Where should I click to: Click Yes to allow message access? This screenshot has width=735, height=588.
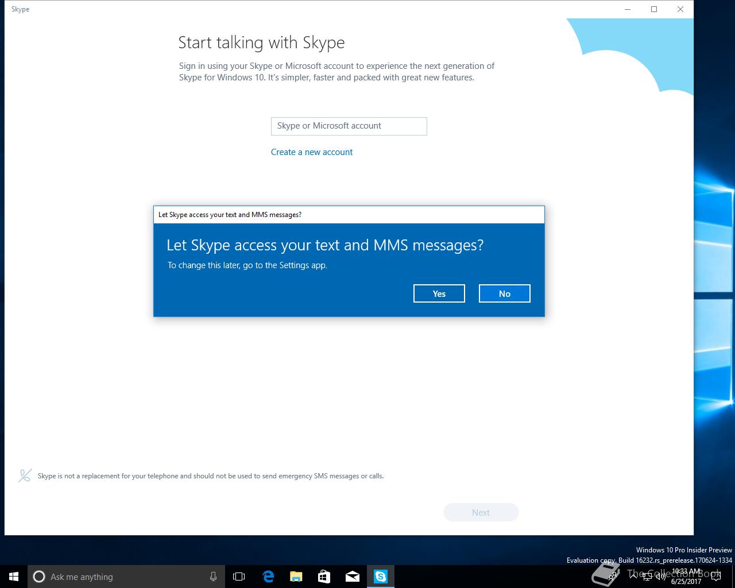pyautogui.click(x=439, y=293)
